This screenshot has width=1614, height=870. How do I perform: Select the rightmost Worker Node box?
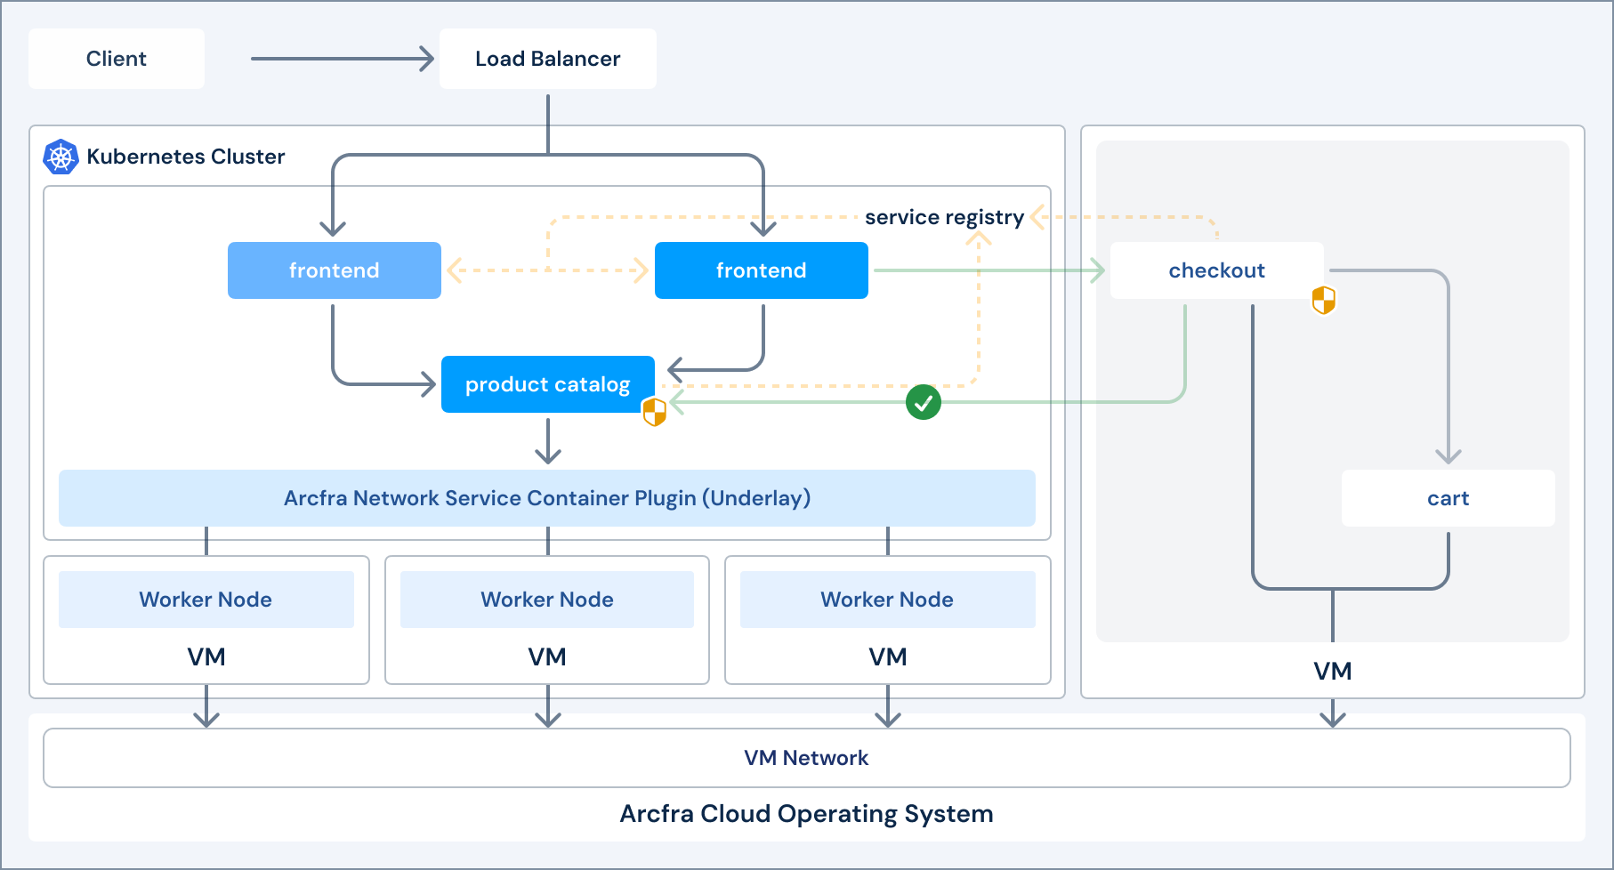click(x=887, y=600)
